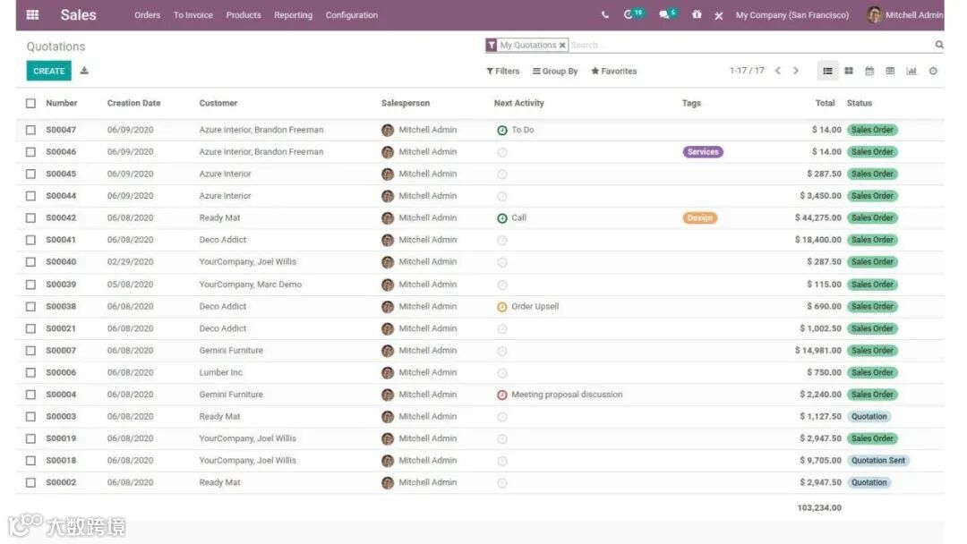The image size is (967, 544).
Task: Toggle the select-all header checkbox
Action: pos(30,104)
